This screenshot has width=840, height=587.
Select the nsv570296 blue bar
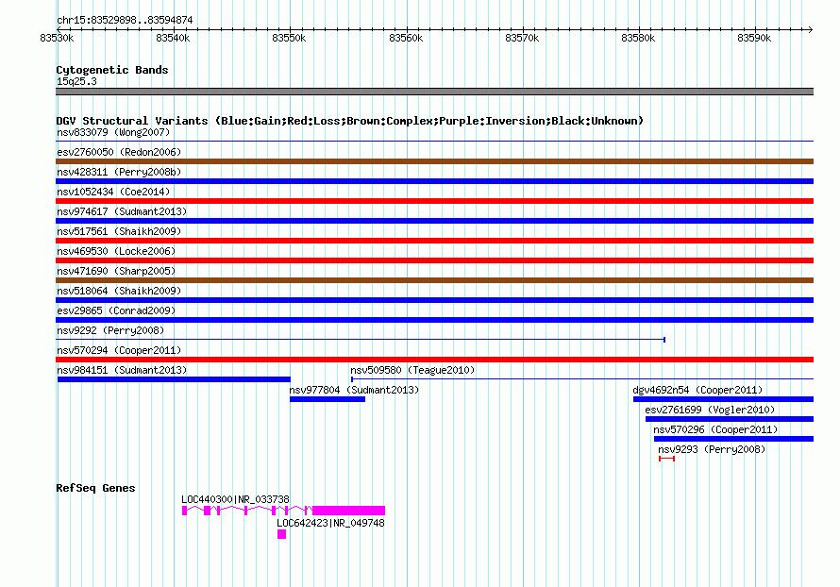click(x=734, y=439)
